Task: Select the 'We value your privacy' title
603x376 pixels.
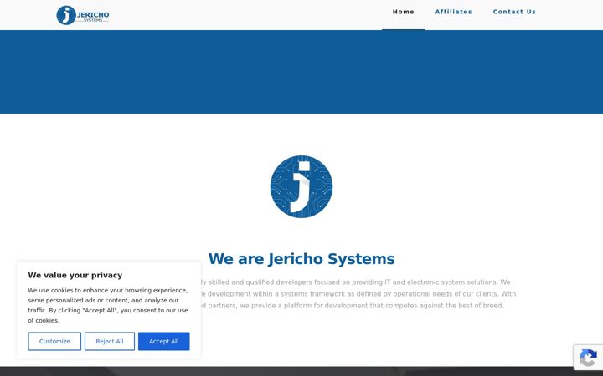Action: tap(75, 275)
